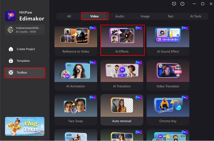Viewport: 214px width, 141px height.
Task: Select the AI Animation tool
Action: point(76,75)
